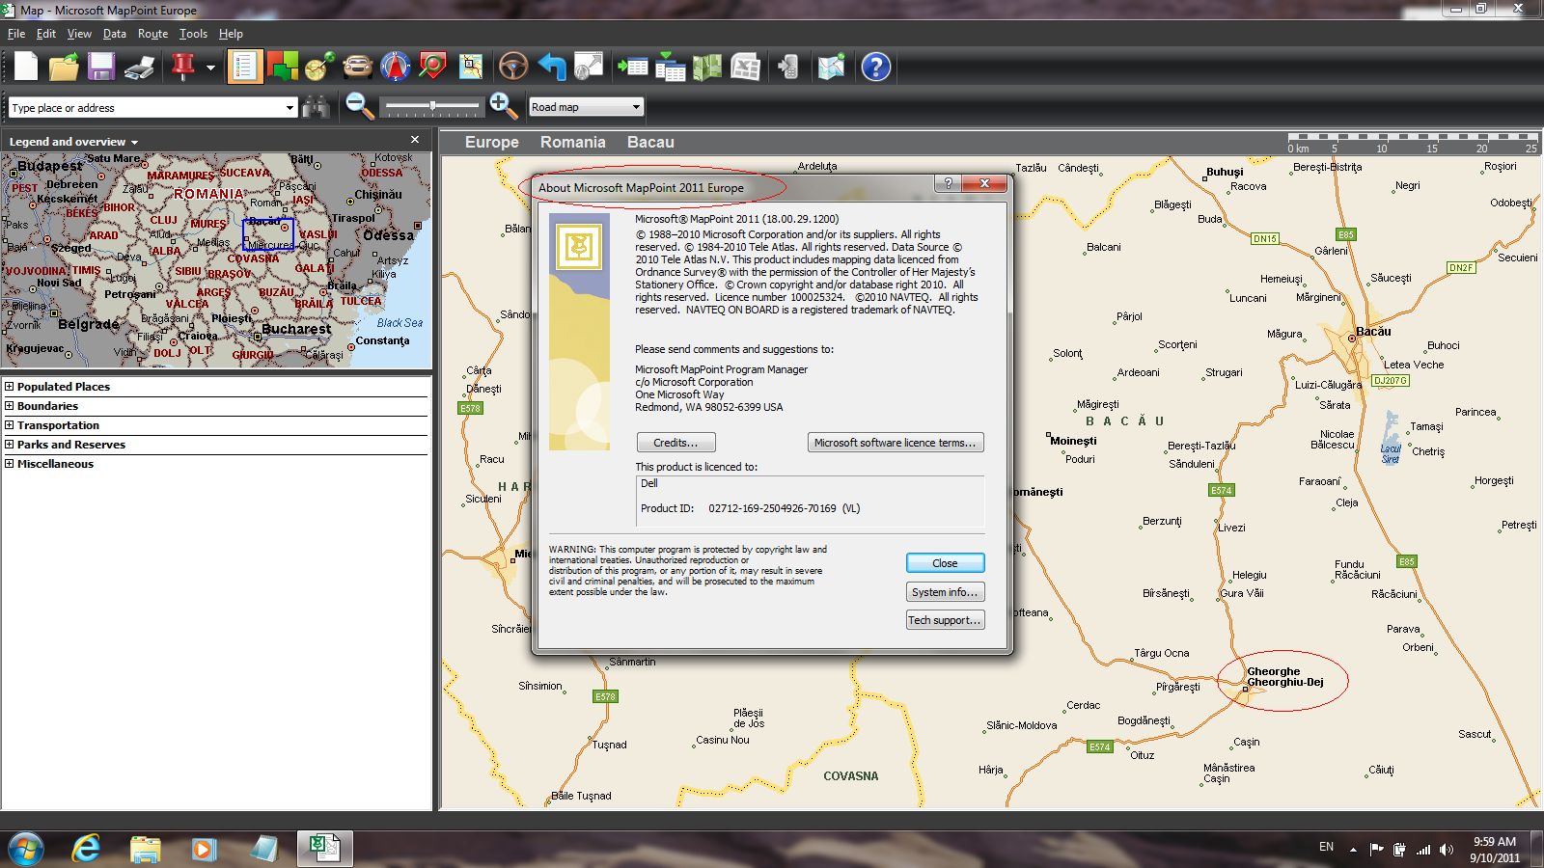Click the car Route Planner icon
Image resolution: width=1544 pixels, height=868 pixels.
[357, 67]
